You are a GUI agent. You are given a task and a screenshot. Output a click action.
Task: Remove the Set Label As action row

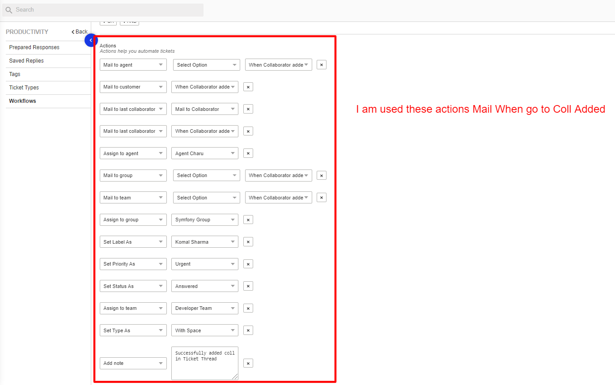coord(248,242)
